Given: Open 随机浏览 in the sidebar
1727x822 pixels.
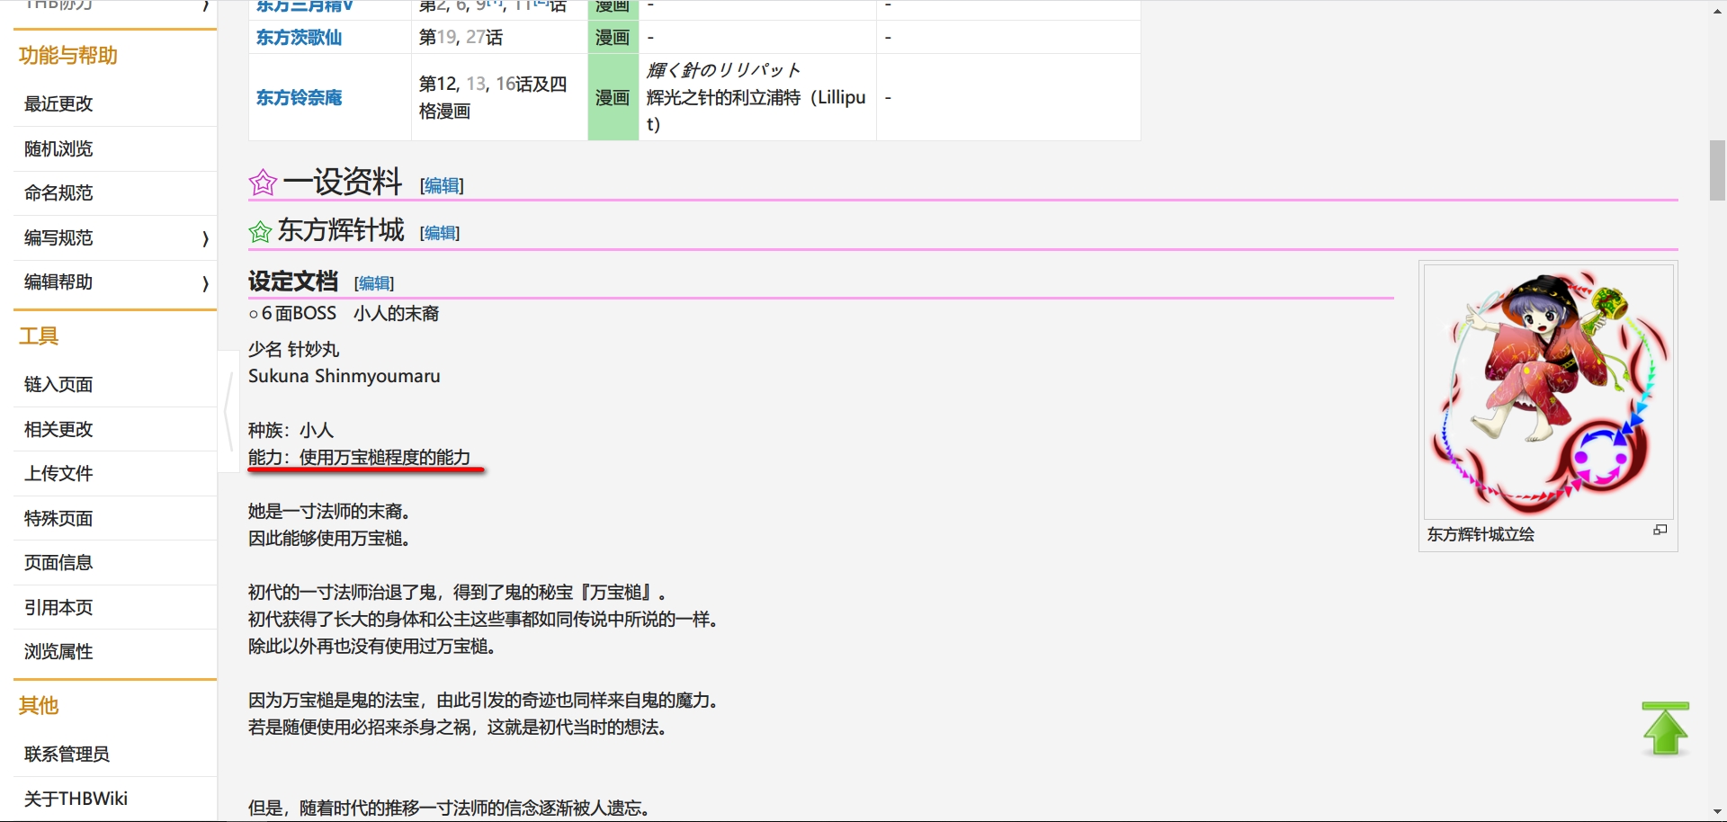Looking at the screenshot, I should (x=58, y=149).
